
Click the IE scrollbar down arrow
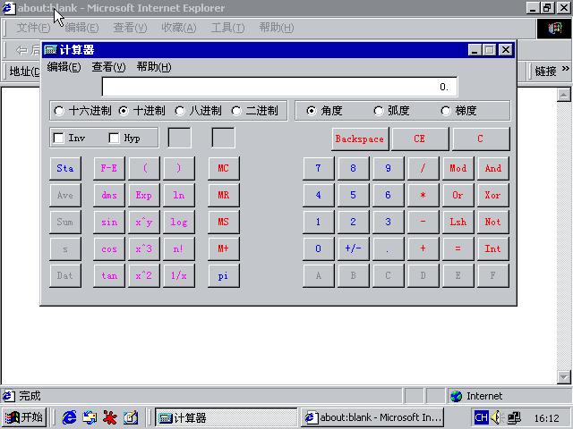(563, 377)
